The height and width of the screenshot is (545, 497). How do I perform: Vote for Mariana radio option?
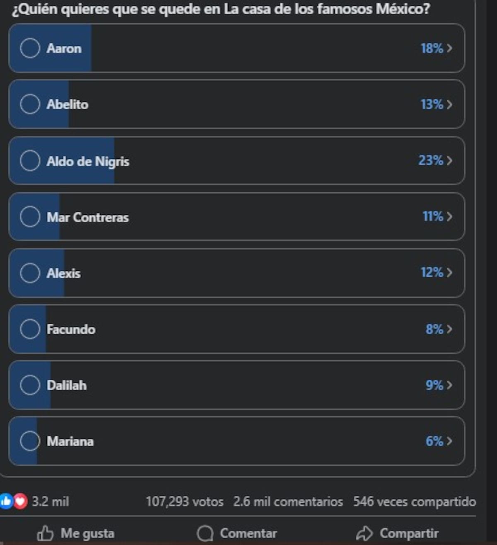[x=30, y=441]
